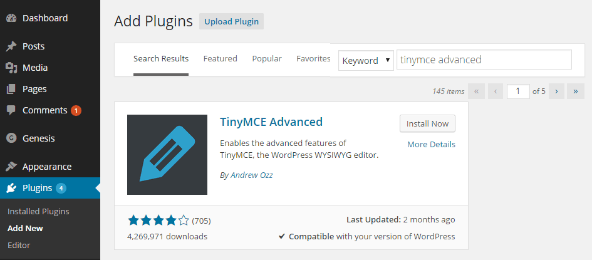
Task: Click the Install Now button
Action: click(x=427, y=123)
